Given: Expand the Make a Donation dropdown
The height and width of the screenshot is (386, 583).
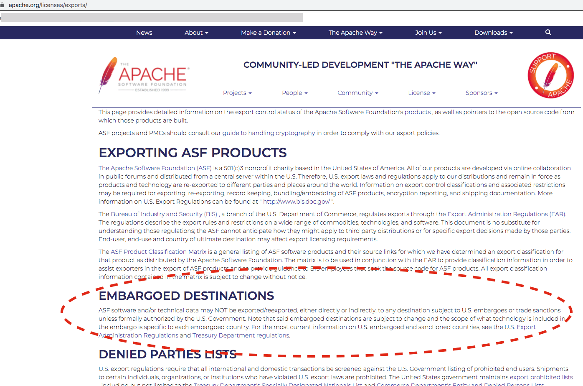Looking at the screenshot, I should tap(268, 33).
